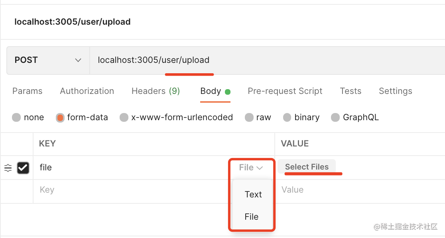Switch to the Params tab
The image size is (445, 238).
click(28, 91)
